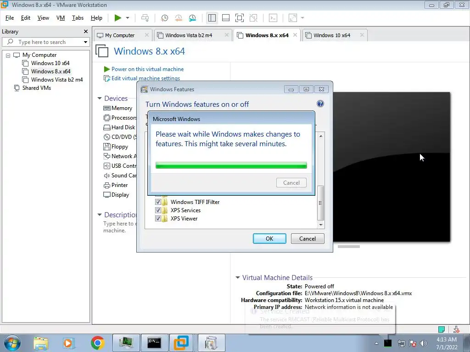Open the power options dropdown arrow
Viewport: 470px width, 352px height.
[128, 18]
